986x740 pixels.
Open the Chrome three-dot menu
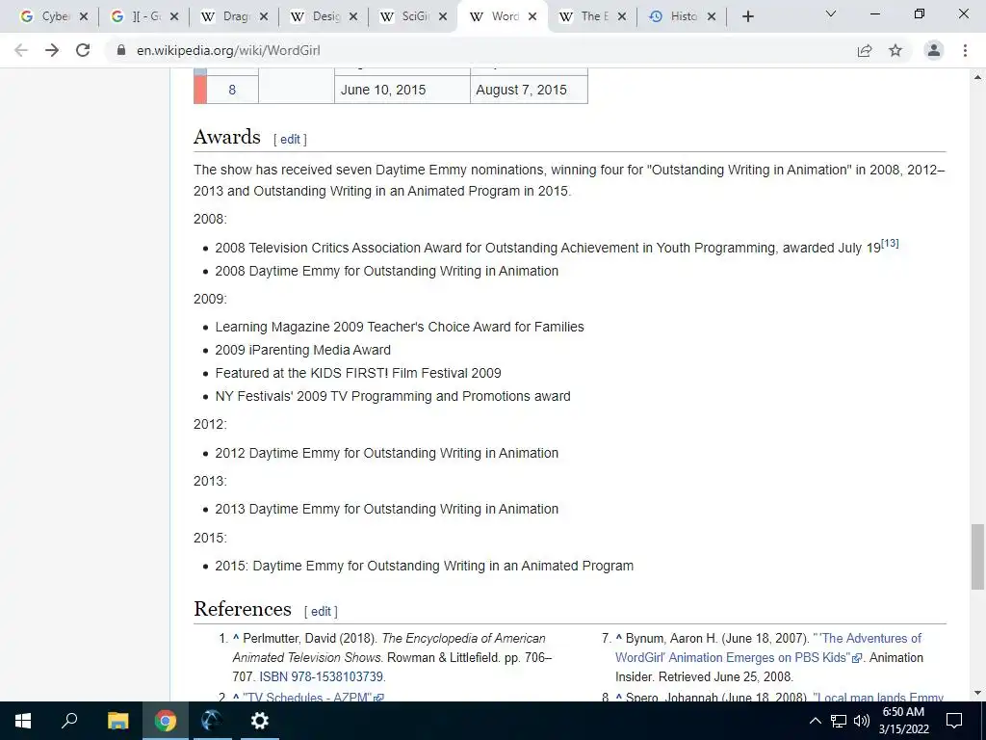tap(965, 50)
